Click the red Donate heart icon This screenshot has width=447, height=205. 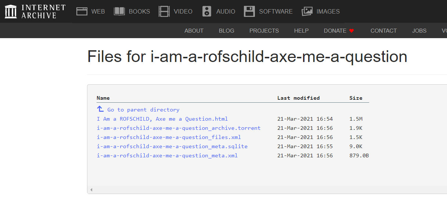[352, 31]
